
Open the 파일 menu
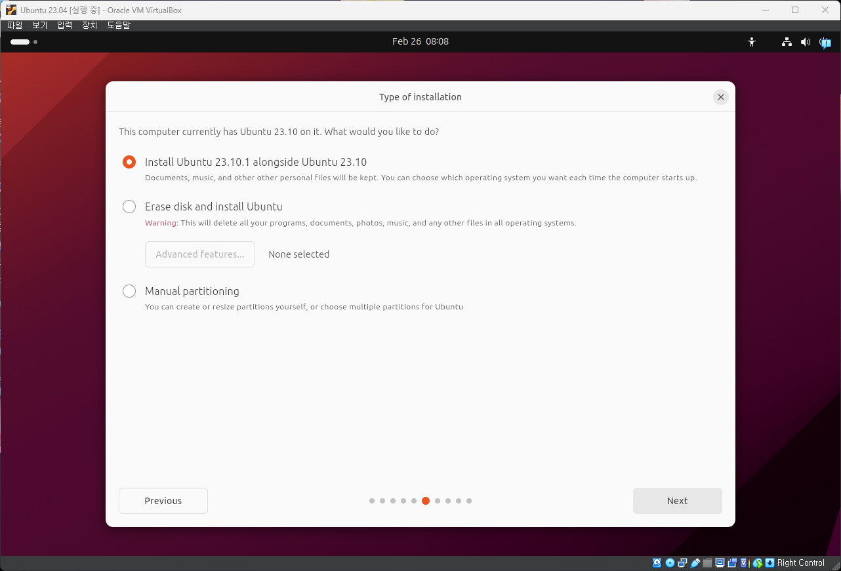tap(15, 26)
